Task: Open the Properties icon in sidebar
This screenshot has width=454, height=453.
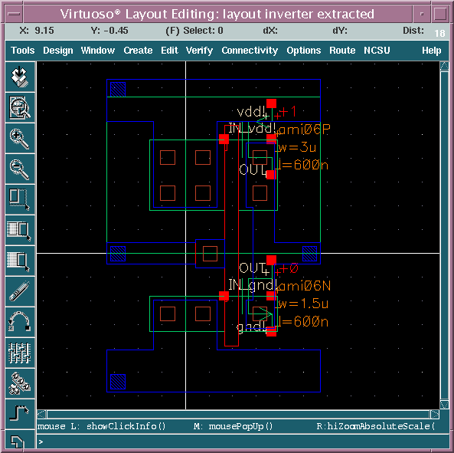Action: 20,353
